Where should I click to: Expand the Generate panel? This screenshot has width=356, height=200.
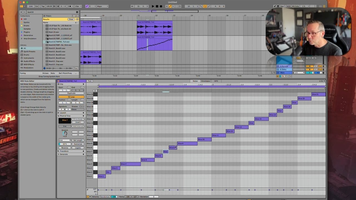pos(71,154)
